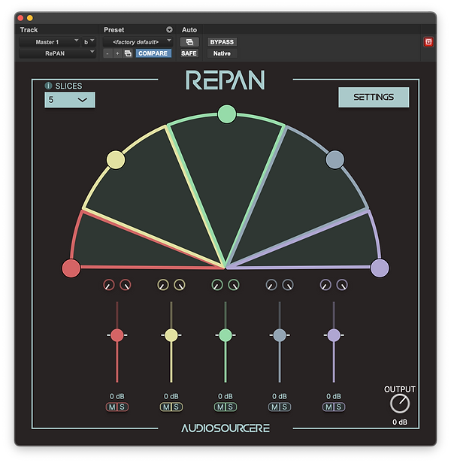Toggle automation SAFE mode
The height and width of the screenshot is (463, 451).
click(x=189, y=53)
